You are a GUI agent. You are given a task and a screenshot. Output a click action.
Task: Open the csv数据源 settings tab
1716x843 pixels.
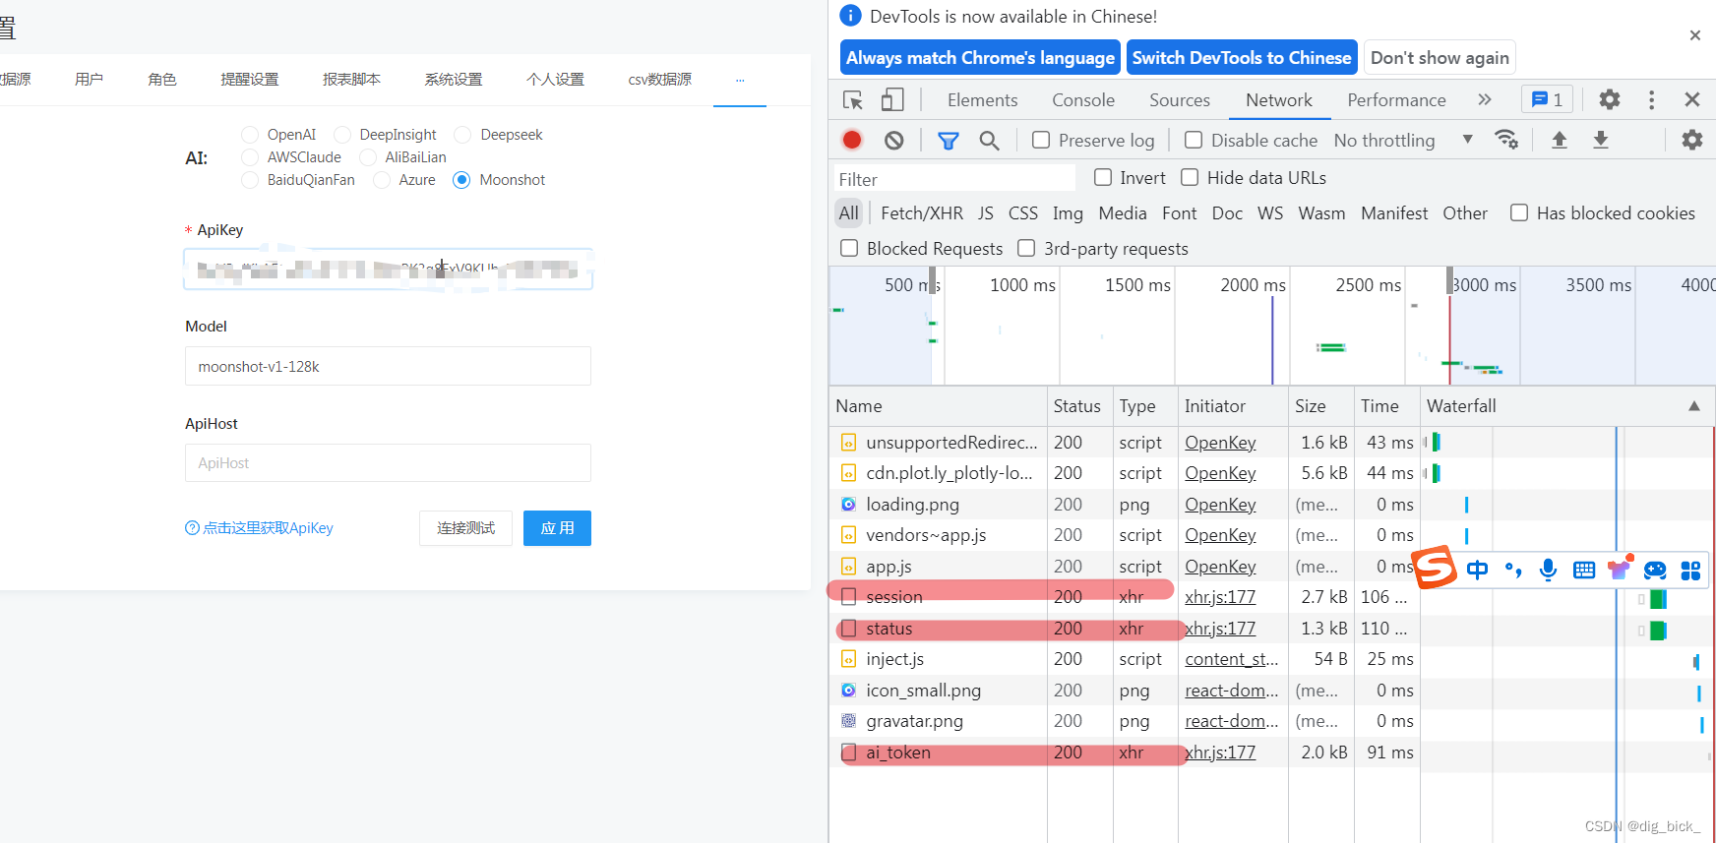click(660, 80)
